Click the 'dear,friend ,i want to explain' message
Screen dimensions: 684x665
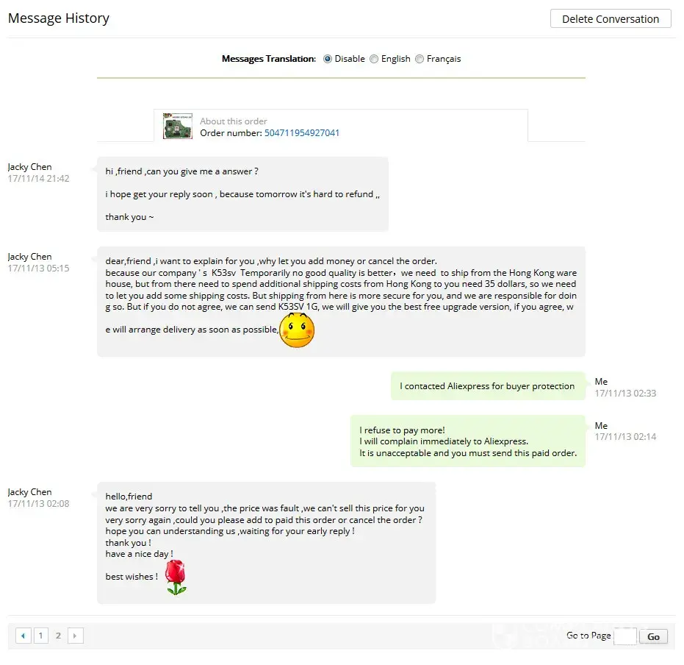[341, 302]
